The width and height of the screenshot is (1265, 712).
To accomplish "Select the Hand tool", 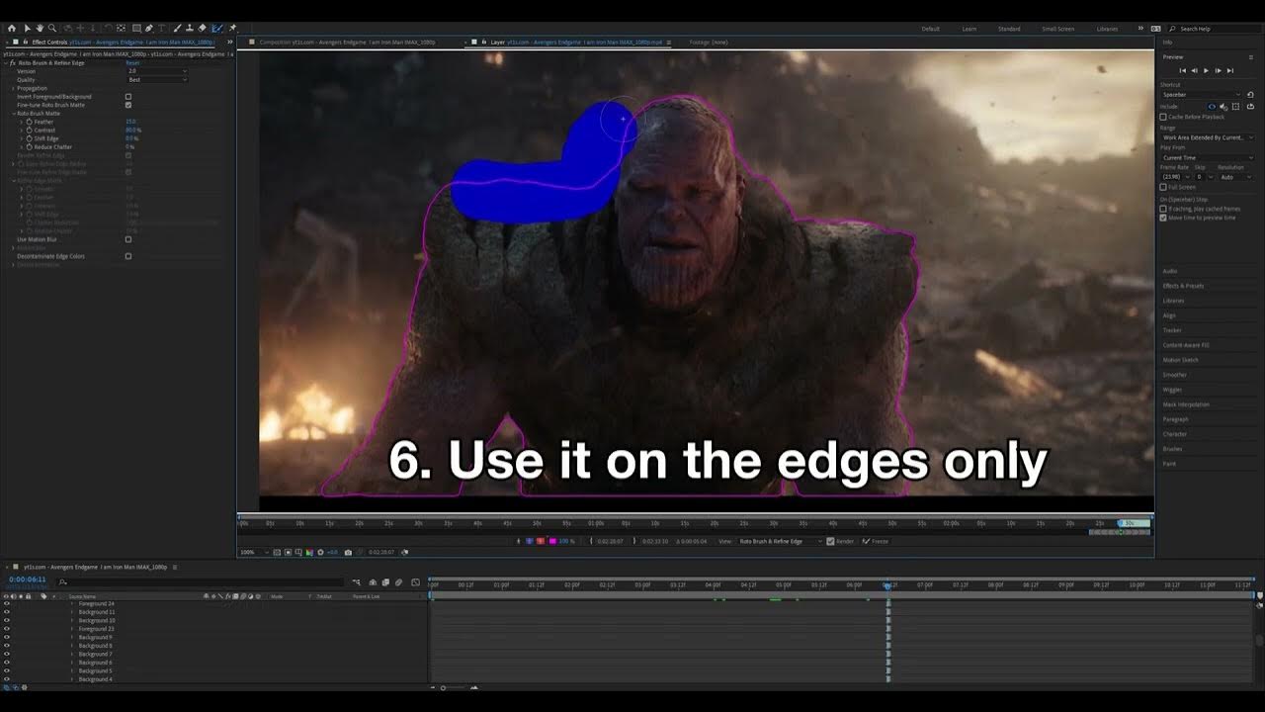I will click(40, 29).
